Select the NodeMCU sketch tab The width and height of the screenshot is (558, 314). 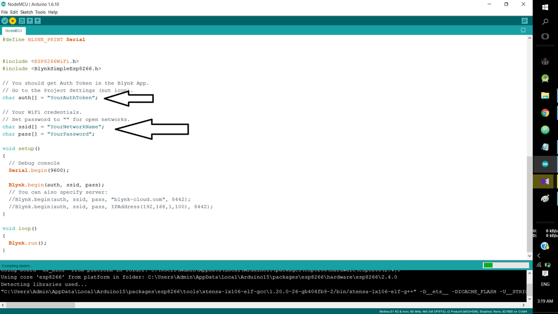pos(14,31)
